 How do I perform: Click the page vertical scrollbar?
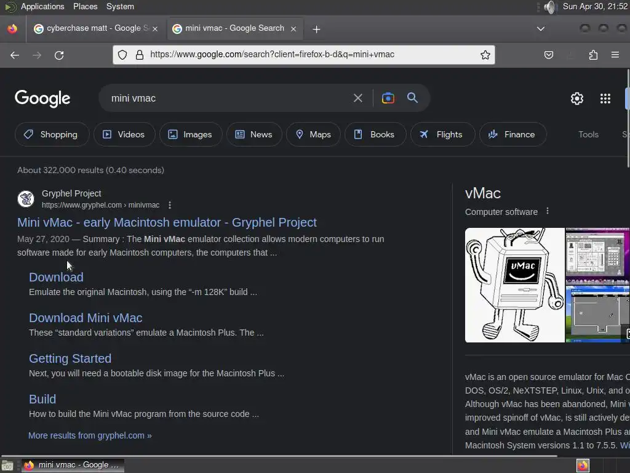point(628,118)
